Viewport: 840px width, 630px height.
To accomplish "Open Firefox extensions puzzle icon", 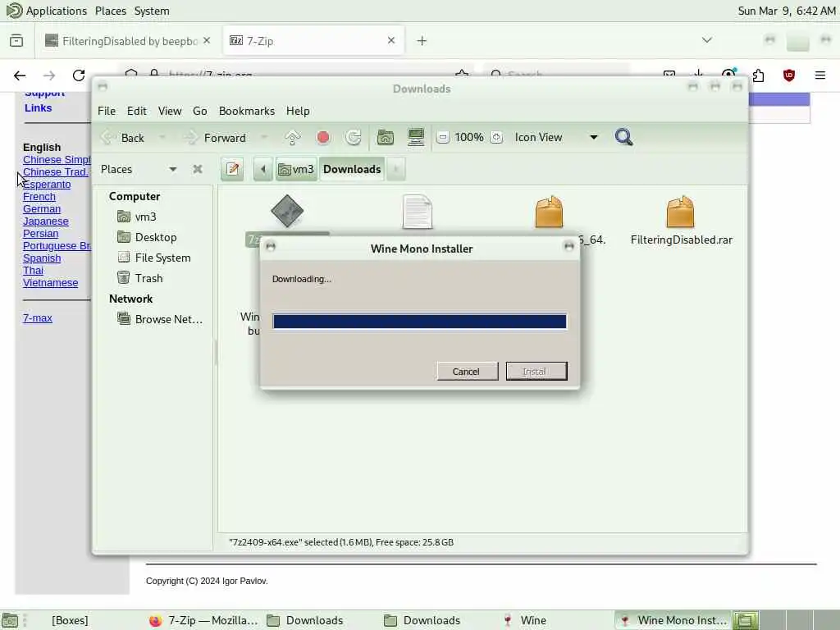I will tap(759, 75).
